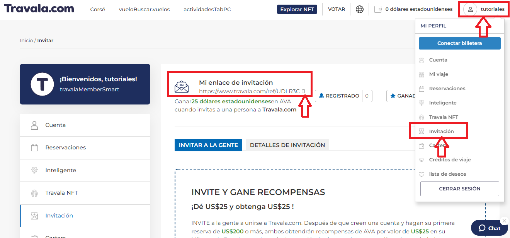The height and width of the screenshot is (238, 510).
Task: Select the Invitar a la Gente tab
Action: point(208,145)
